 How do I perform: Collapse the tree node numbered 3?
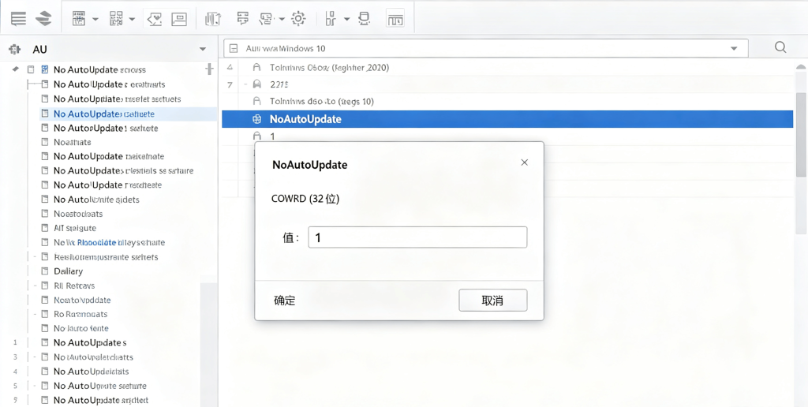[x=35, y=357]
